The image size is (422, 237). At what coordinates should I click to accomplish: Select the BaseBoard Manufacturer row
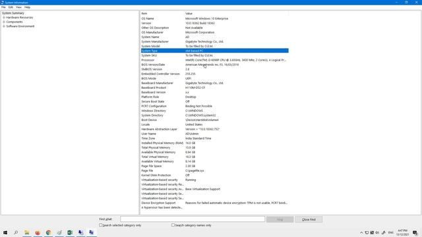[214, 83]
